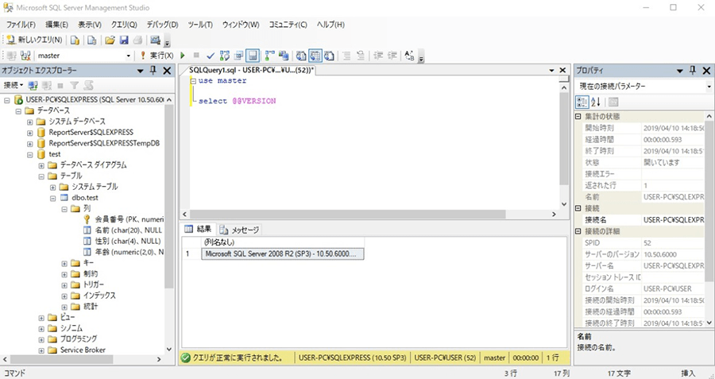Viewport: 715px width, 379px height.
Task: Click the Alphabetical sort icon in プロパティ
Action: pos(596,102)
